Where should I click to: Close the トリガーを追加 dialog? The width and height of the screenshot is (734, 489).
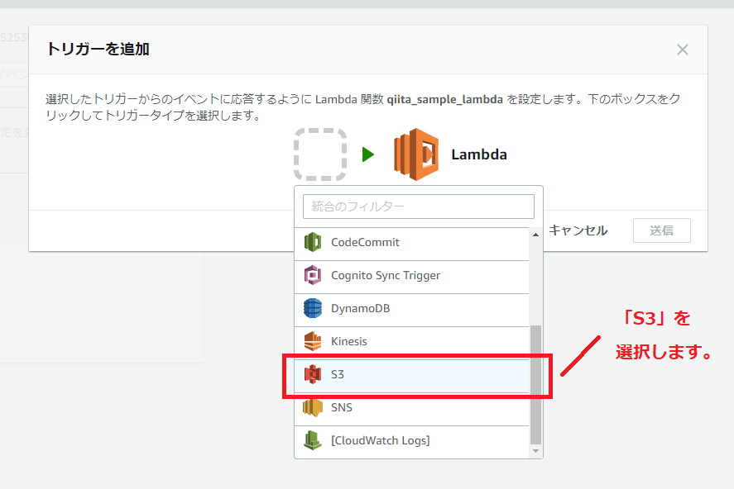click(682, 50)
